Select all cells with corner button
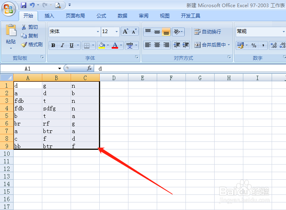The image size is (286, 210). coord(7,78)
